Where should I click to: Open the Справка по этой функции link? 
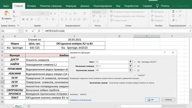pyautogui.click(x=80, y=100)
